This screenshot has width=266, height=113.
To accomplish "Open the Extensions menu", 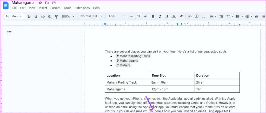I will [82, 8].
